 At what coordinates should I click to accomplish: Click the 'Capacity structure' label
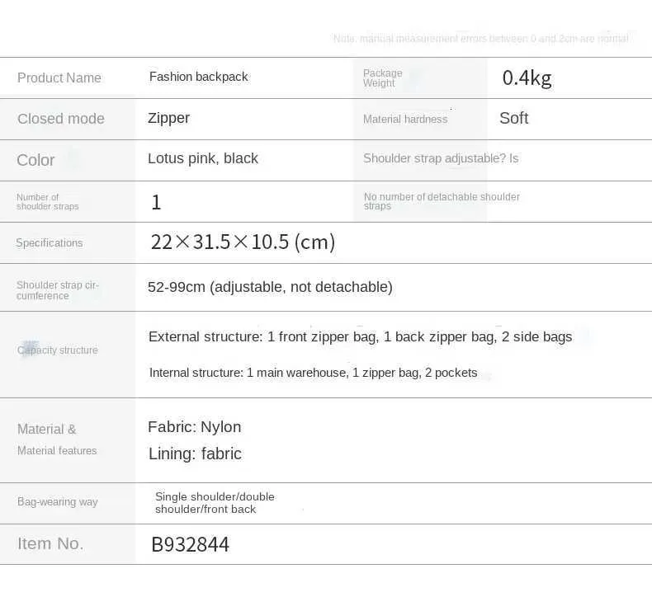tap(58, 350)
